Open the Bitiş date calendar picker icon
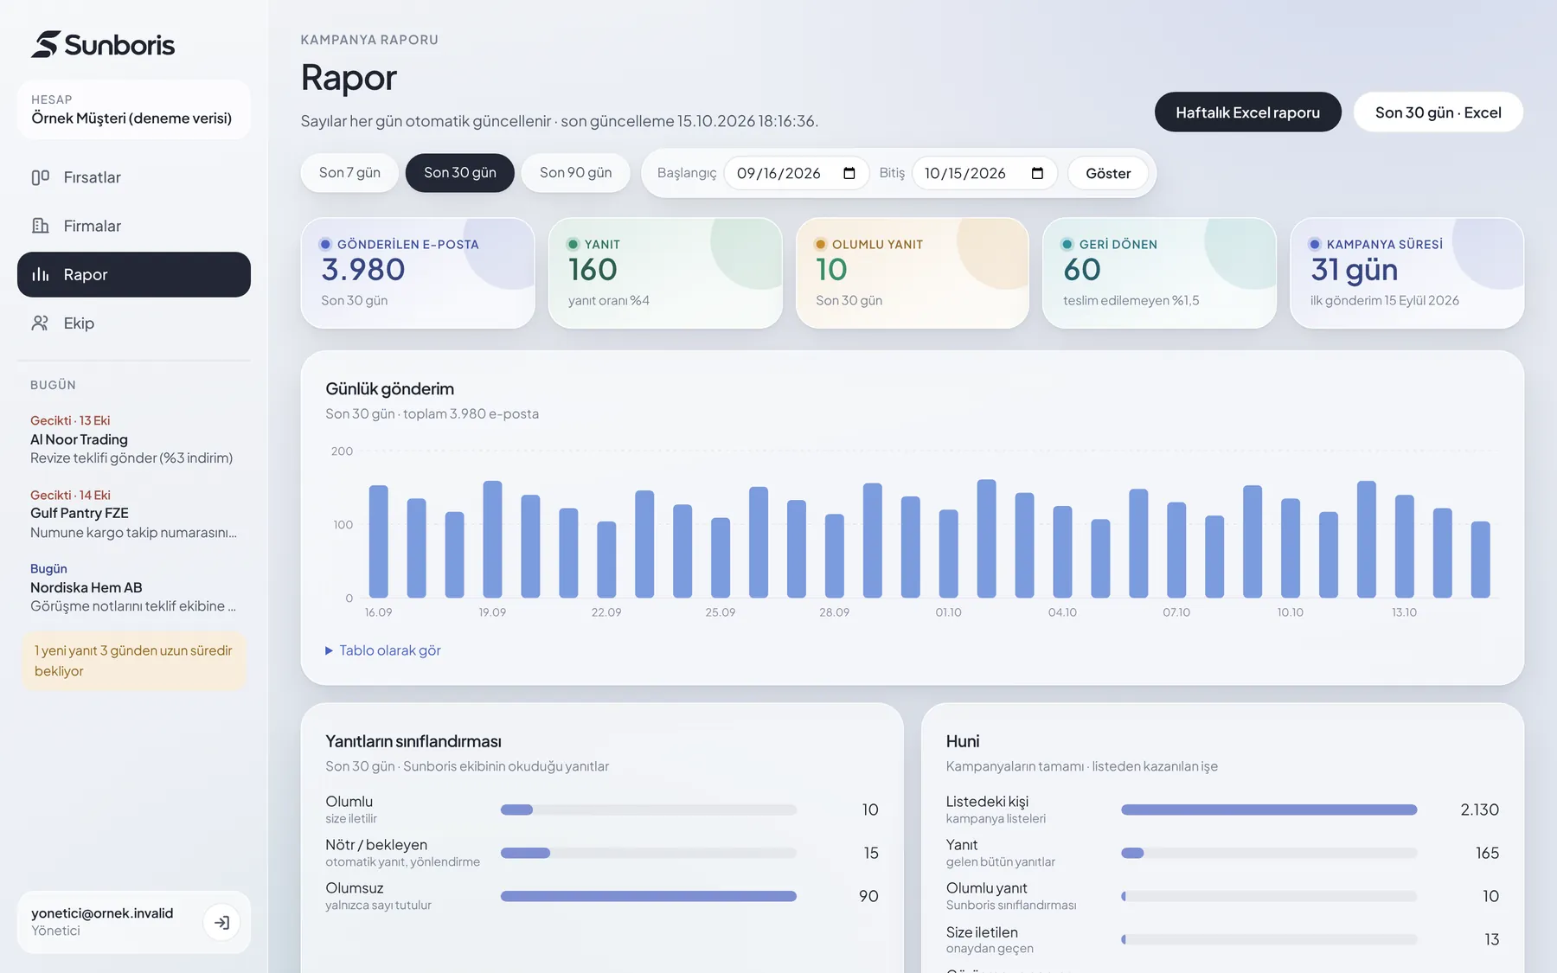This screenshot has height=973, width=1557. click(x=1037, y=173)
